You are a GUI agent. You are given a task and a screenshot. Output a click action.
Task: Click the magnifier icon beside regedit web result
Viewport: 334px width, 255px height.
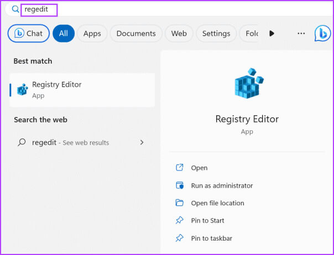coord(22,142)
